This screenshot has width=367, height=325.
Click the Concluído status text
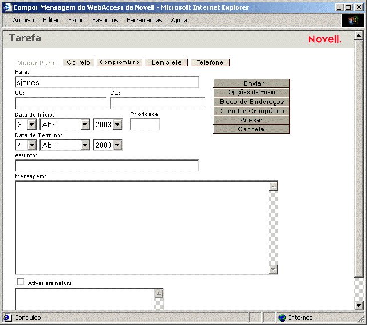pos(27,318)
